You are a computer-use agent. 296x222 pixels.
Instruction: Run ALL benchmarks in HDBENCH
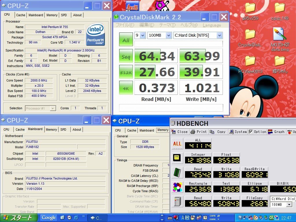[x=177, y=144]
